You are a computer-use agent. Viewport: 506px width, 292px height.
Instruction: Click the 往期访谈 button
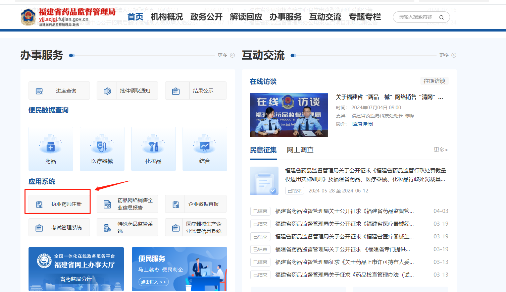point(434,81)
